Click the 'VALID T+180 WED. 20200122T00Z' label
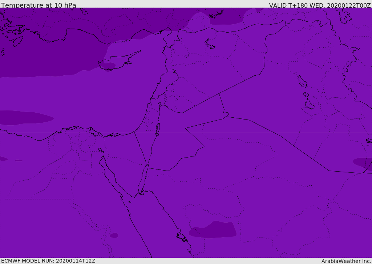The width and height of the screenshot is (372, 264). (x=320, y=5)
